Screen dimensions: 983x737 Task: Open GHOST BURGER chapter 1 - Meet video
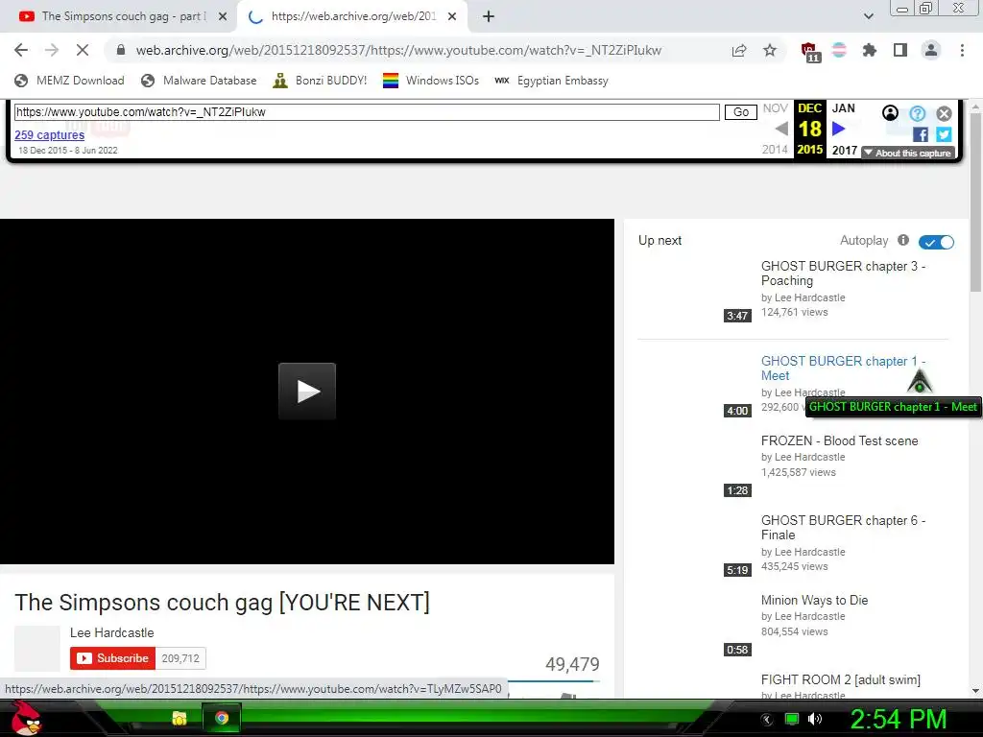[843, 368]
